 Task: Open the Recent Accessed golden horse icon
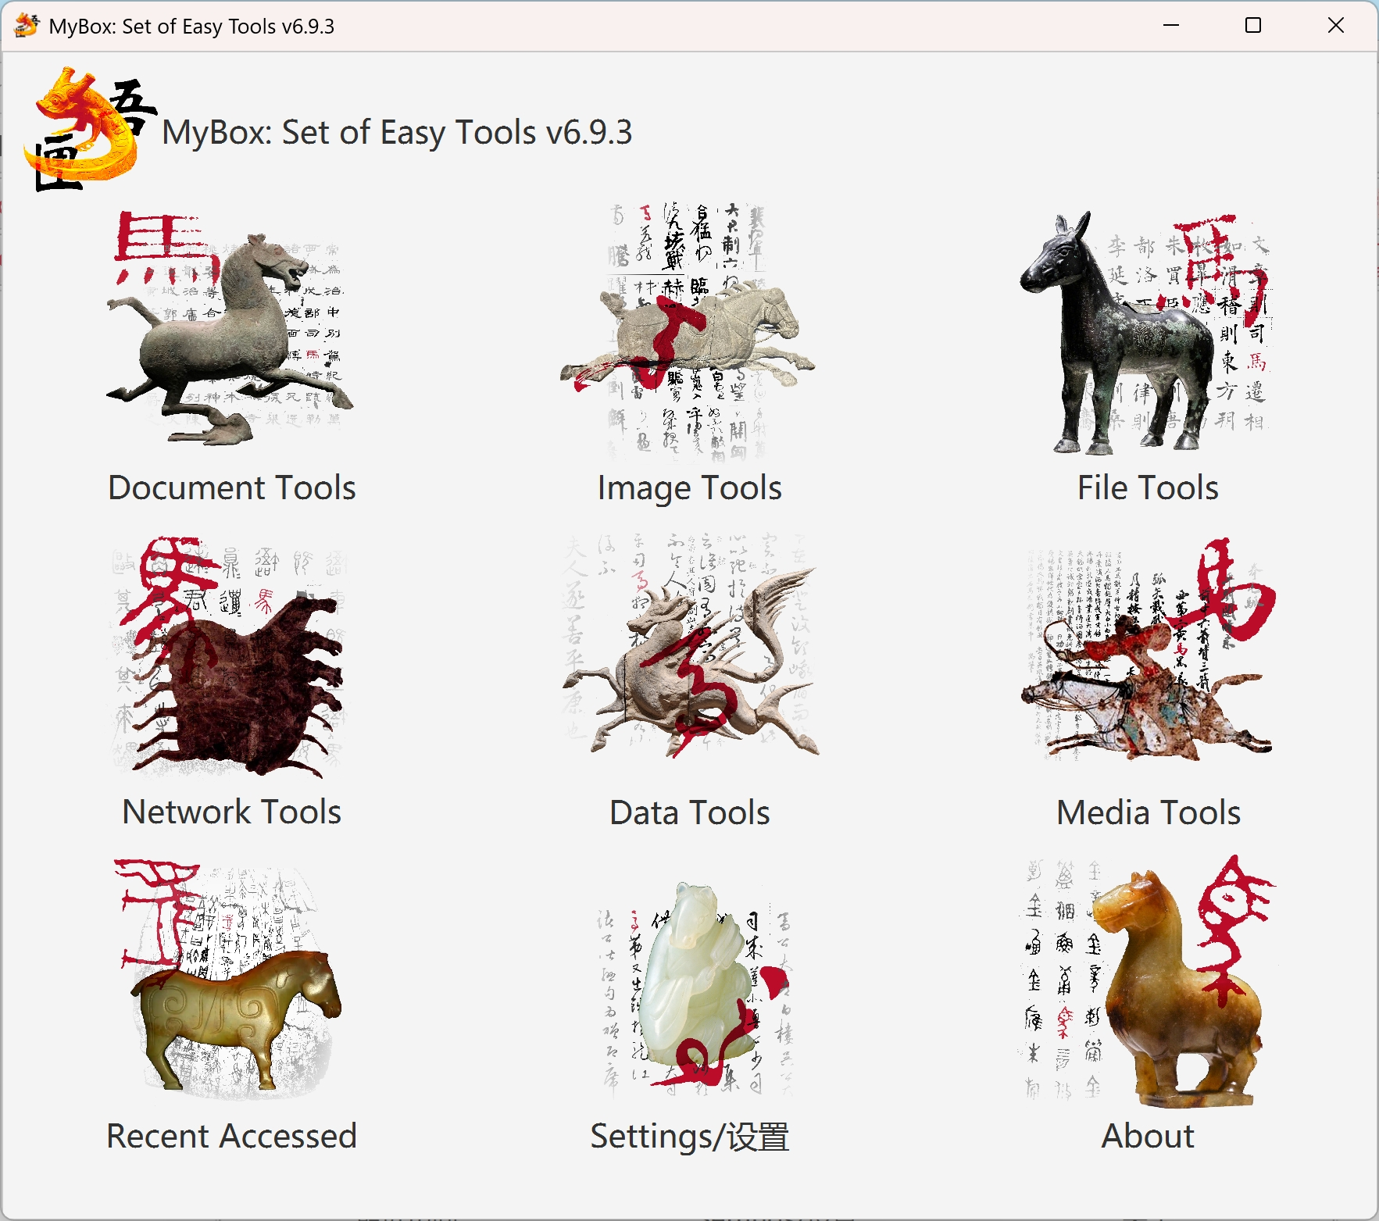(x=231, y=980)
